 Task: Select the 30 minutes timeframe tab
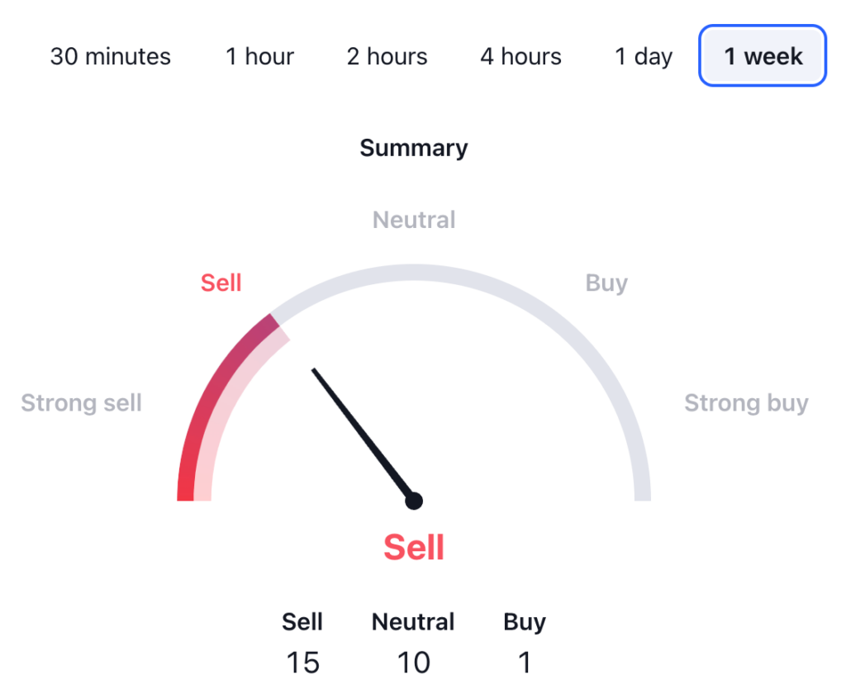point(111,57)
